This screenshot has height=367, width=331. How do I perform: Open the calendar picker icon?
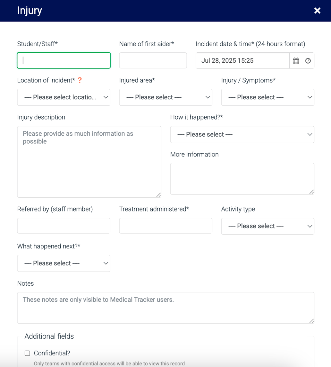point(295,60)
